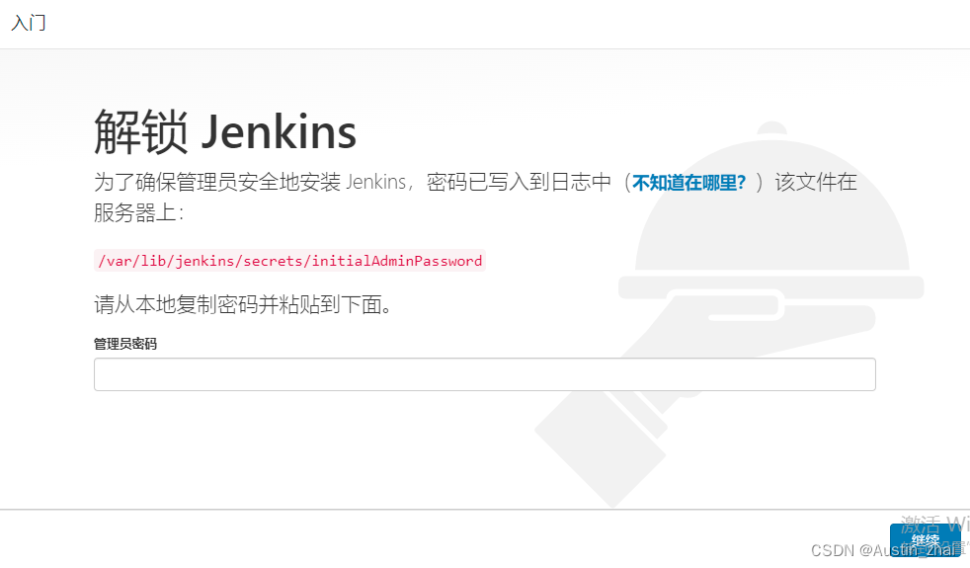Click the 管理员密码 field label
Image resolution: width=970 pixels, height=568 pixels.
point(125,344)
